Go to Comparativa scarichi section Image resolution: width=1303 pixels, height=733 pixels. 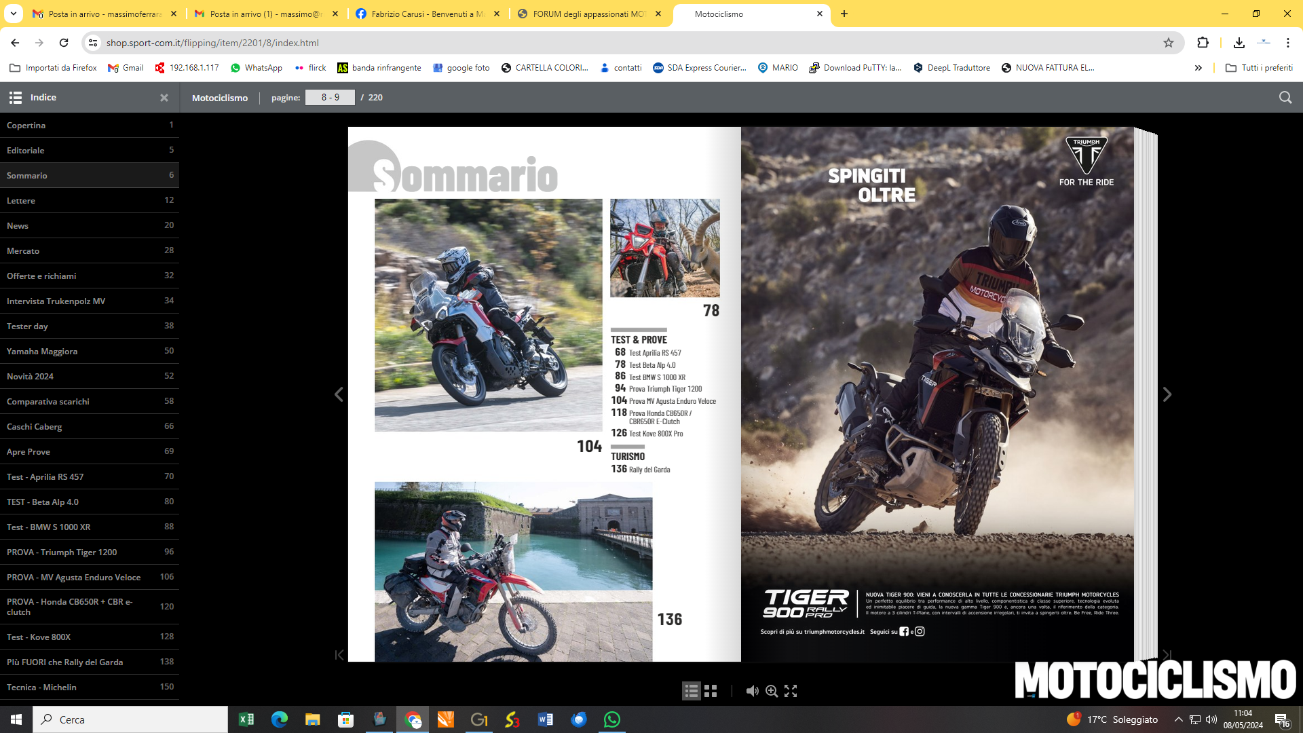click(x=90, y=401)
